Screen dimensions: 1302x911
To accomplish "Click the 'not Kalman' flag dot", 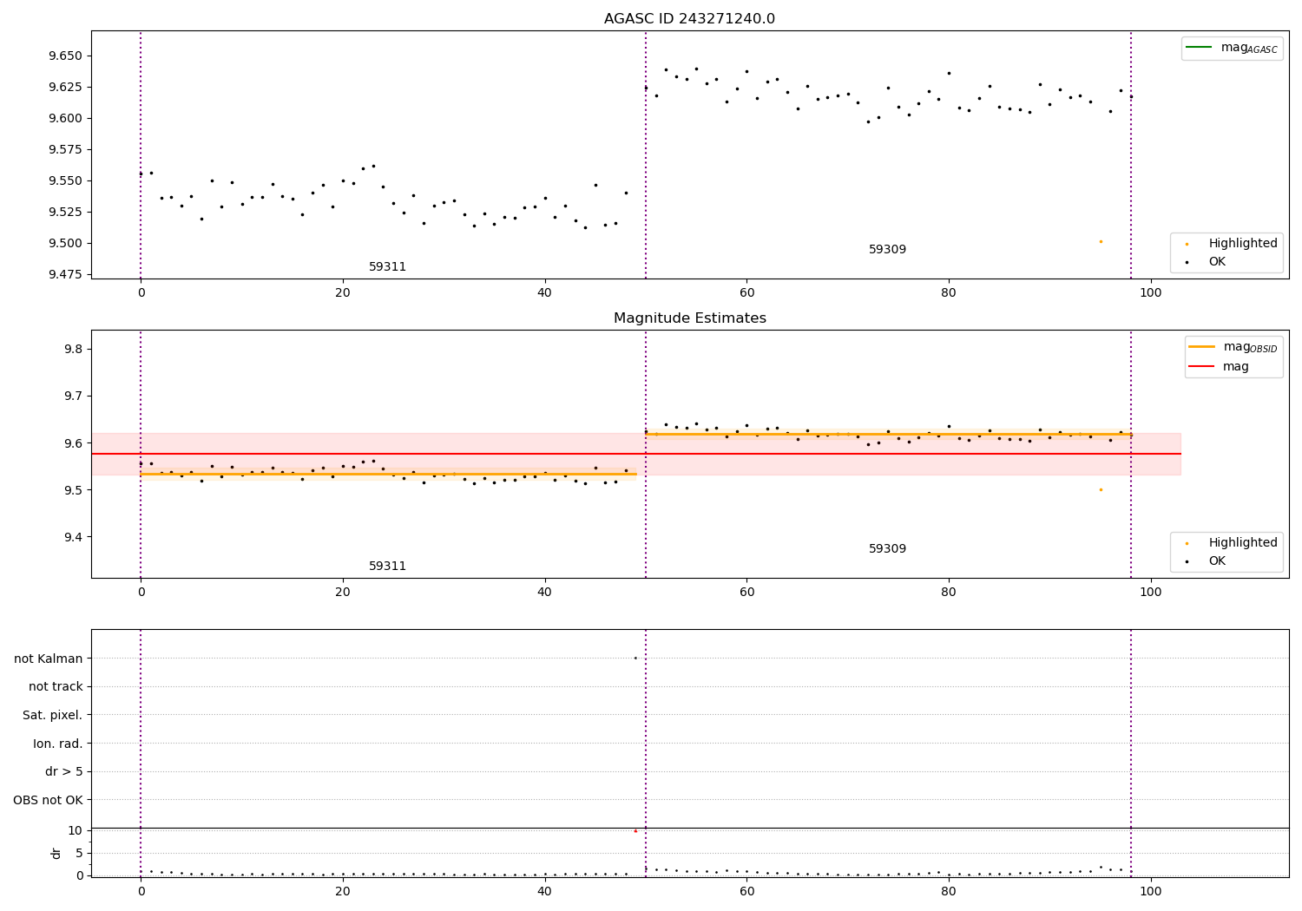I will pyautogui.click(x=635, y=658).
